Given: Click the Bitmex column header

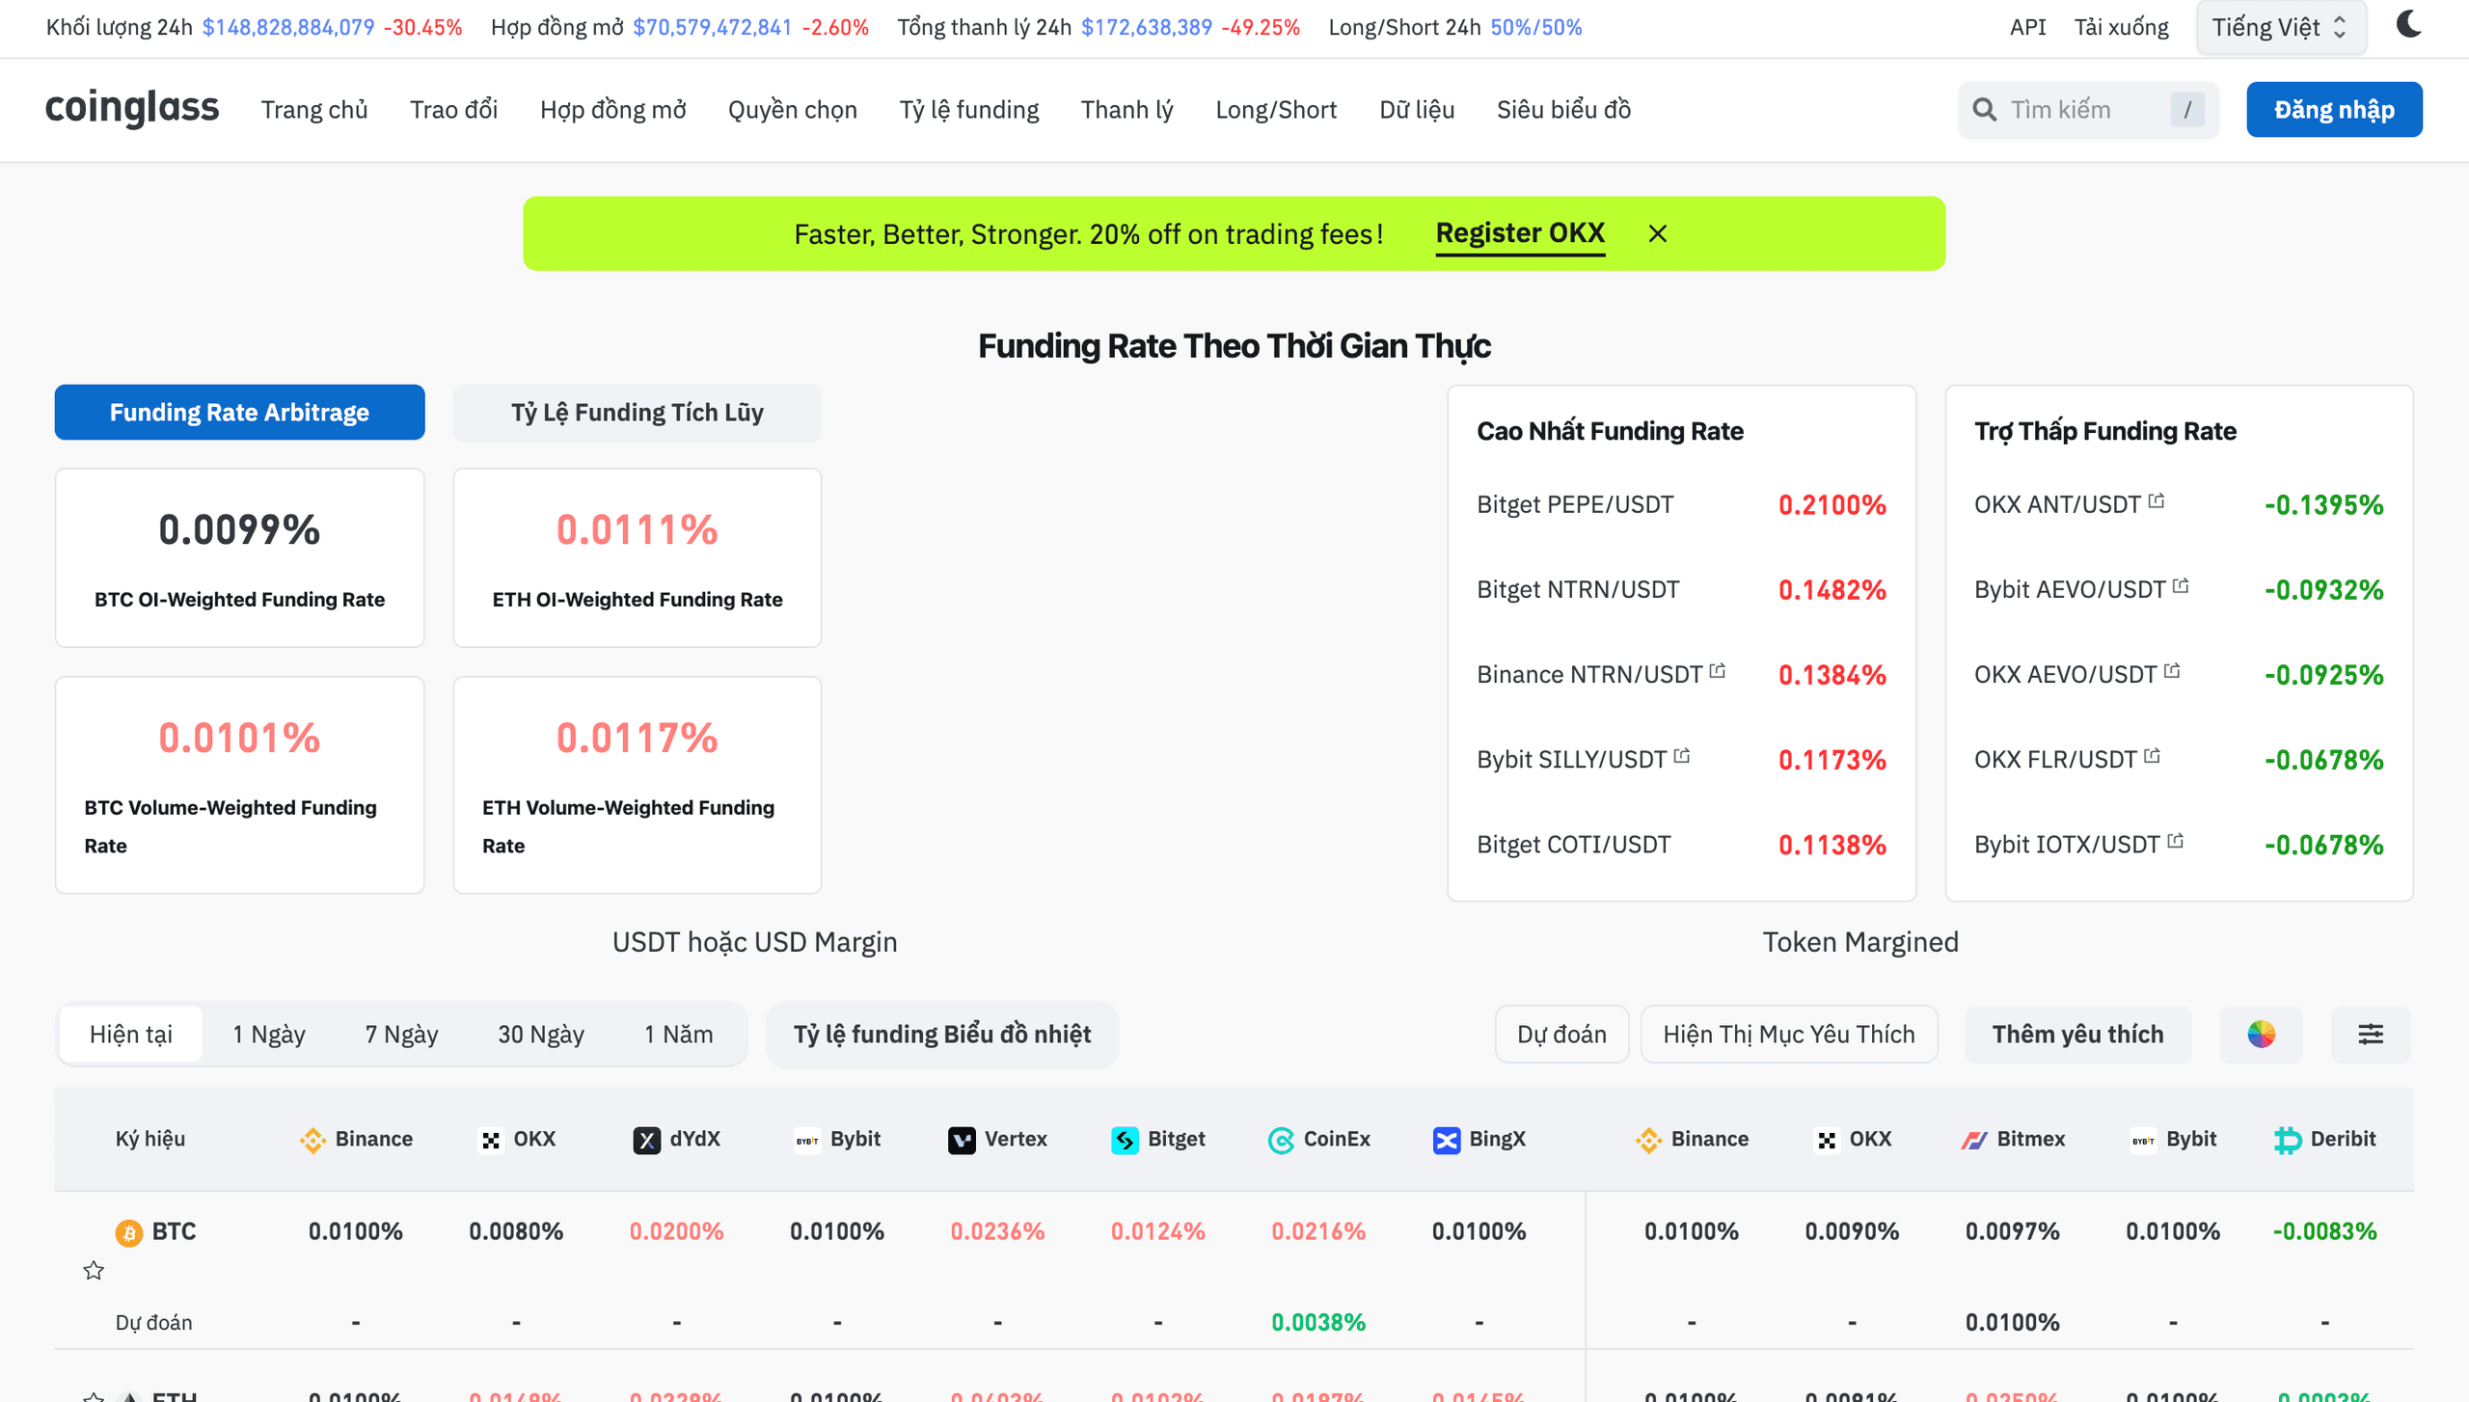Looking at the screenshot, I should [x=2013, y=1140].
